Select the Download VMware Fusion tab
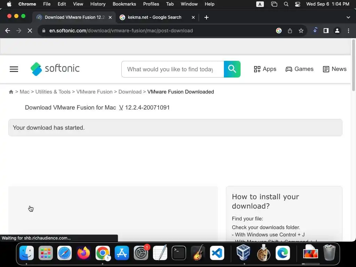Viewport: 356px width, 267px height. (75, 17)
